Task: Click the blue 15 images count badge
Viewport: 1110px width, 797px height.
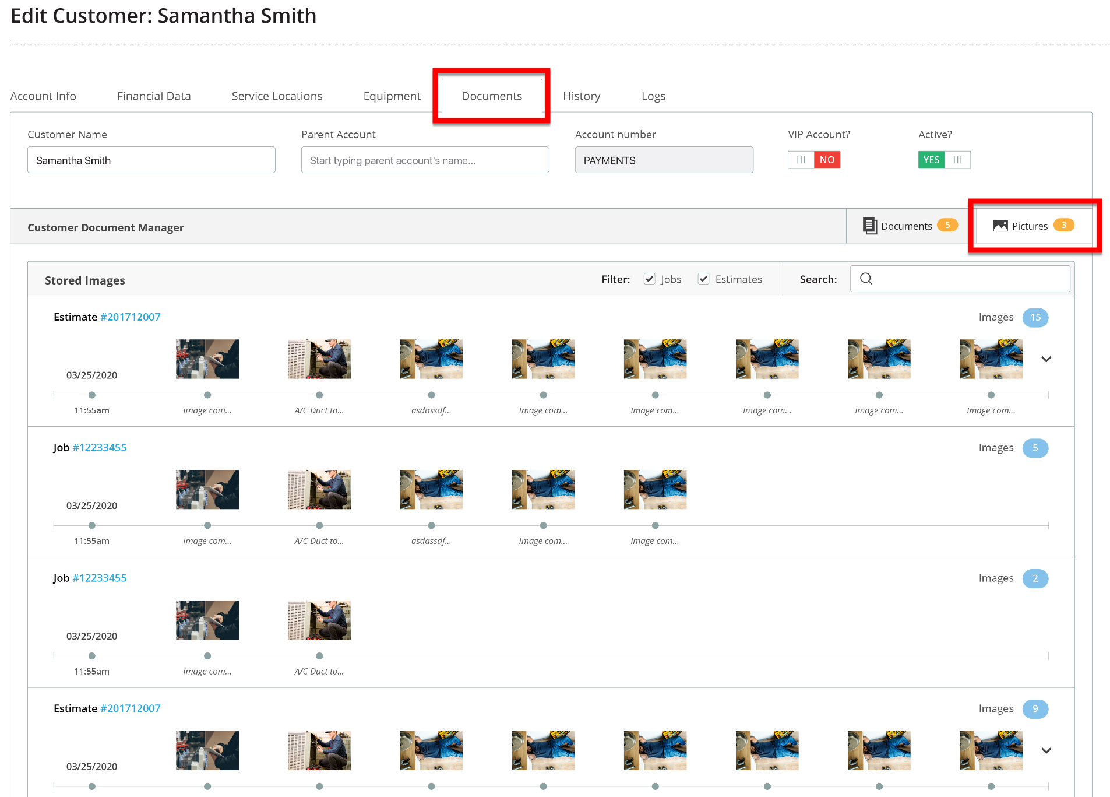Action: (1035, 317)
